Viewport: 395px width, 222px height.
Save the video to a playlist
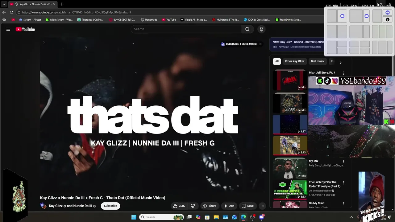click(247, 206)
